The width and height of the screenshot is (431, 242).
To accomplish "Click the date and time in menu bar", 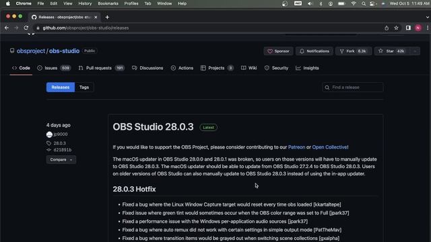I will pyautogui.click(x=410, y=3).
